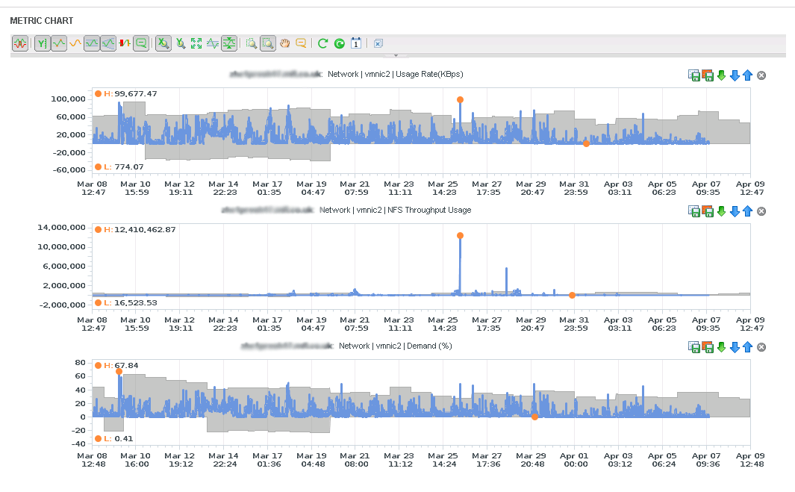Viewport: 795px width, 492px height.
Task: Click the green arrow on Demand chart
Action: 721,347
